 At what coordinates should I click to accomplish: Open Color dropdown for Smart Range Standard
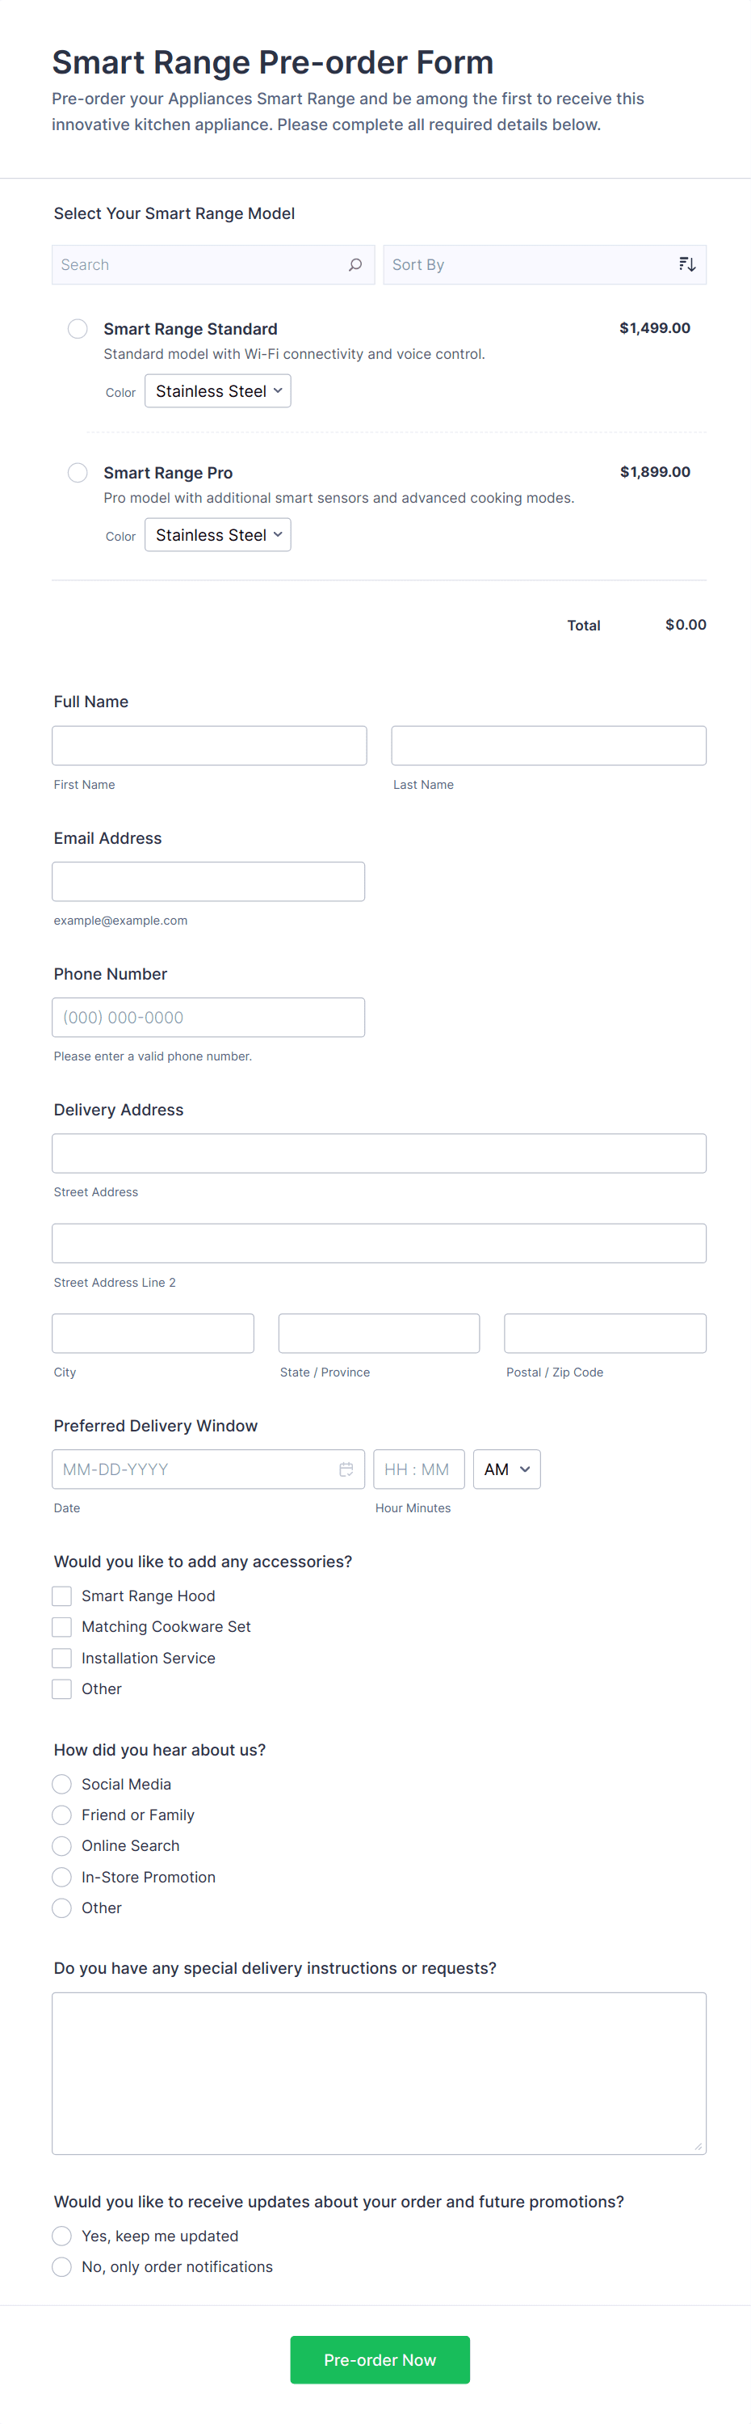(x=218, y=391)
